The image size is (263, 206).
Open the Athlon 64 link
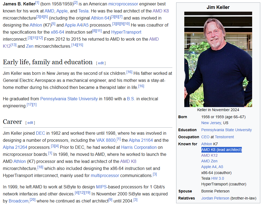tap(100, 18)
